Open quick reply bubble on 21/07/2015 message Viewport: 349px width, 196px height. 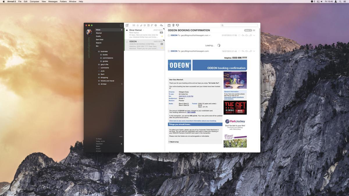pos(239,35)
